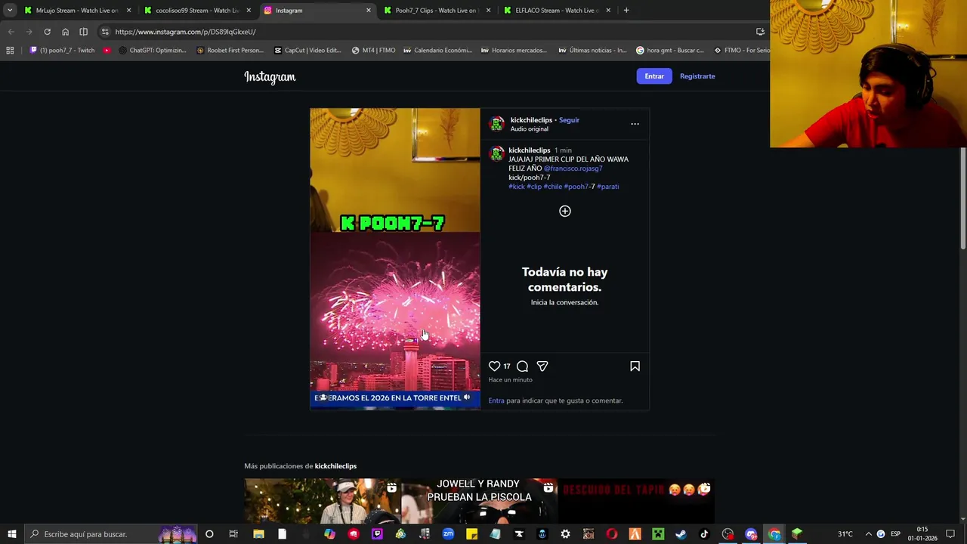Open a new browser tab
This screenshot has height=544, width=967.
coord(626,11)
